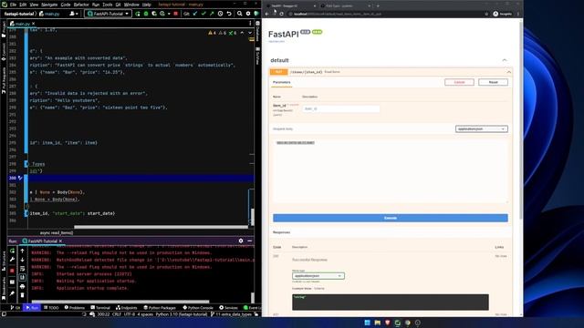Click the wrench icon in the Run panel
The width and height of the screenshot is (584, 328).
[12, 260]
